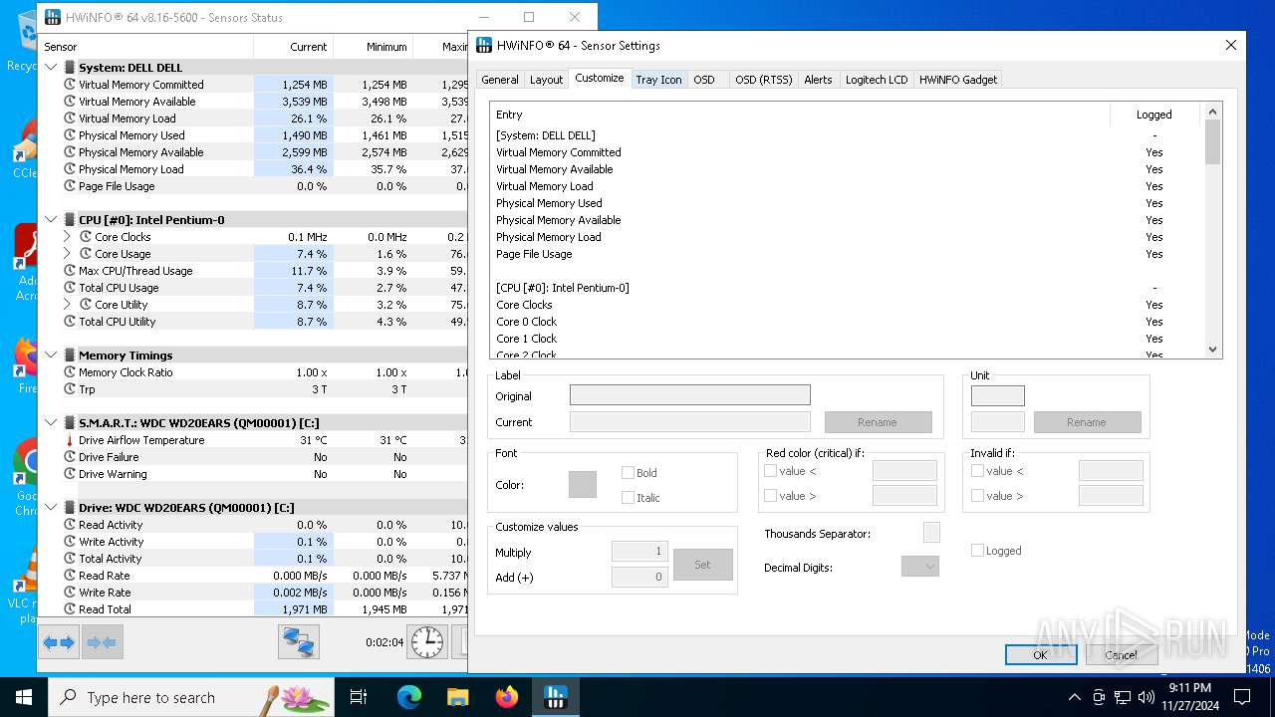
Task: Open the notification center icon
Action: pyautogui.click(x=1242, y=697)
